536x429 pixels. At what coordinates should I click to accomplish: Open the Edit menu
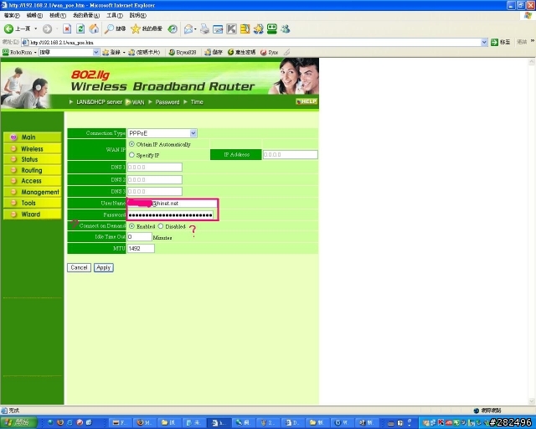coord(34,15)
